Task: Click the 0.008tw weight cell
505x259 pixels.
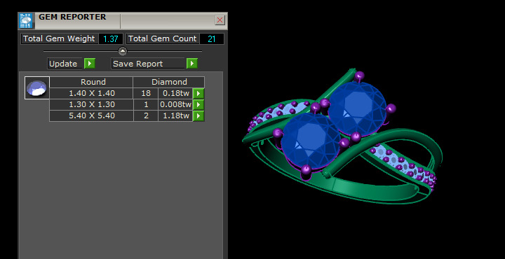Action: tap(175, 105)
